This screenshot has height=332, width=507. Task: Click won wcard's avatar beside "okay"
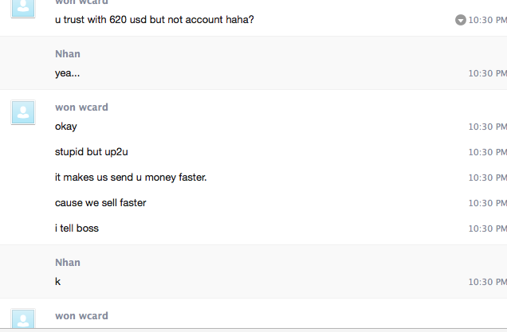[x=23, y=112]
